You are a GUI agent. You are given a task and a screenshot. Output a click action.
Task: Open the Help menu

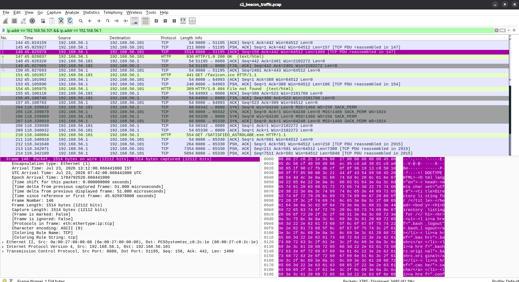[x=164, y=12]
